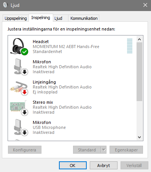Click the scrollbar down arrow
This screenshot has height=172, width=151.
point(140,137)
